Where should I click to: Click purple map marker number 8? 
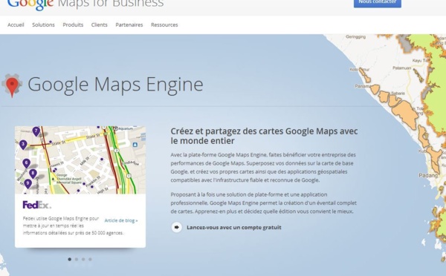(x=33, y=174)
